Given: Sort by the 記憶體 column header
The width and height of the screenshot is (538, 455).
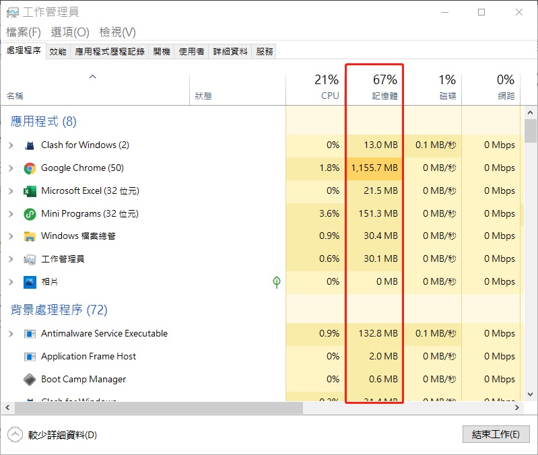Looking at the screenshot, I should tap(374, 89).
